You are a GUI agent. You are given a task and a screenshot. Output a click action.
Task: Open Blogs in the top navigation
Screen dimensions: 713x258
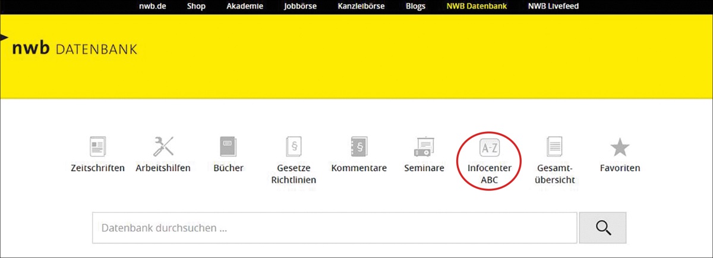tap(417, 7)
